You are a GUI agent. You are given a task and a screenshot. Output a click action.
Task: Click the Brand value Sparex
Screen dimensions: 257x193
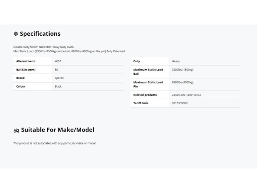[x=59, y=78]
